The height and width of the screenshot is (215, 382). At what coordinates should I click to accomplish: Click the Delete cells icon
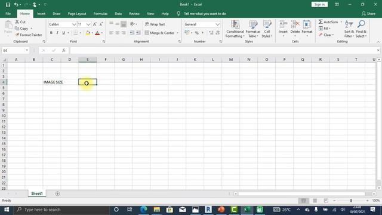[295, 24]
